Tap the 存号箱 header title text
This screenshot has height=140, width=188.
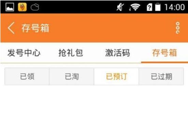[35, 28]
